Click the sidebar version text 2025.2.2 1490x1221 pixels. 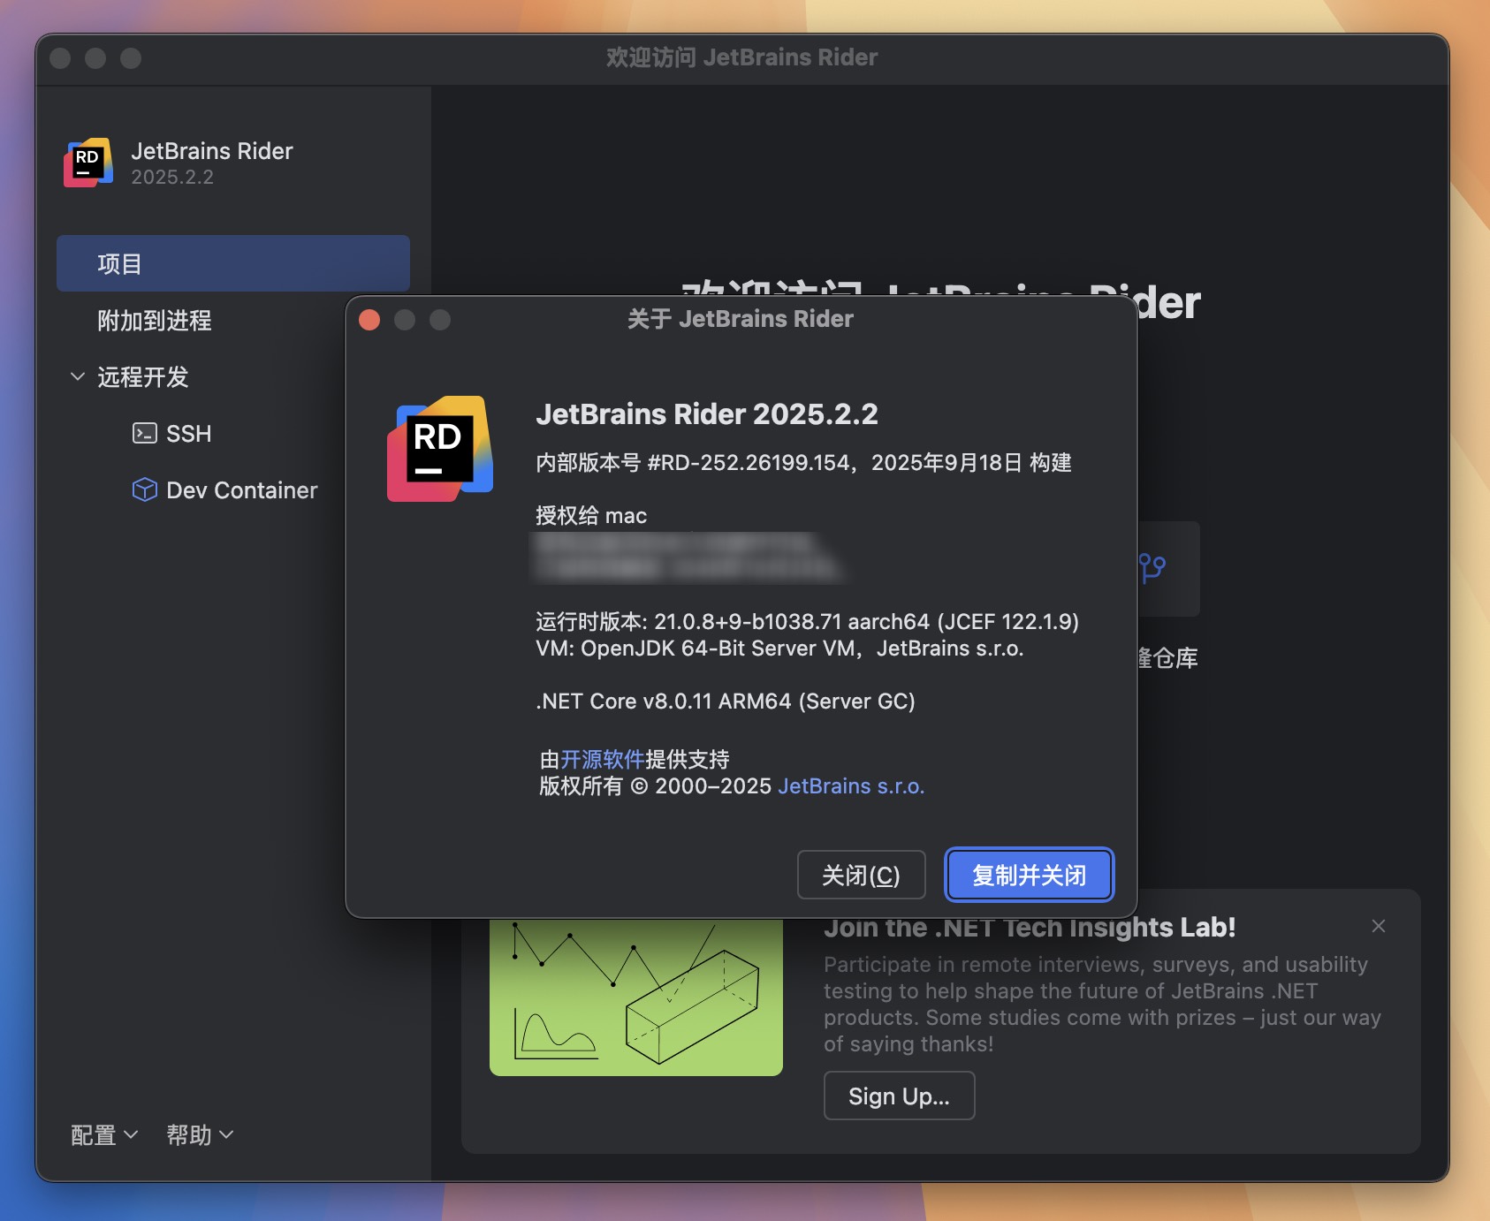tap(172, 177)
